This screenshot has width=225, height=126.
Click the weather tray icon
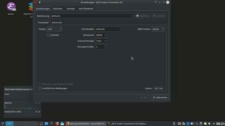205,124
